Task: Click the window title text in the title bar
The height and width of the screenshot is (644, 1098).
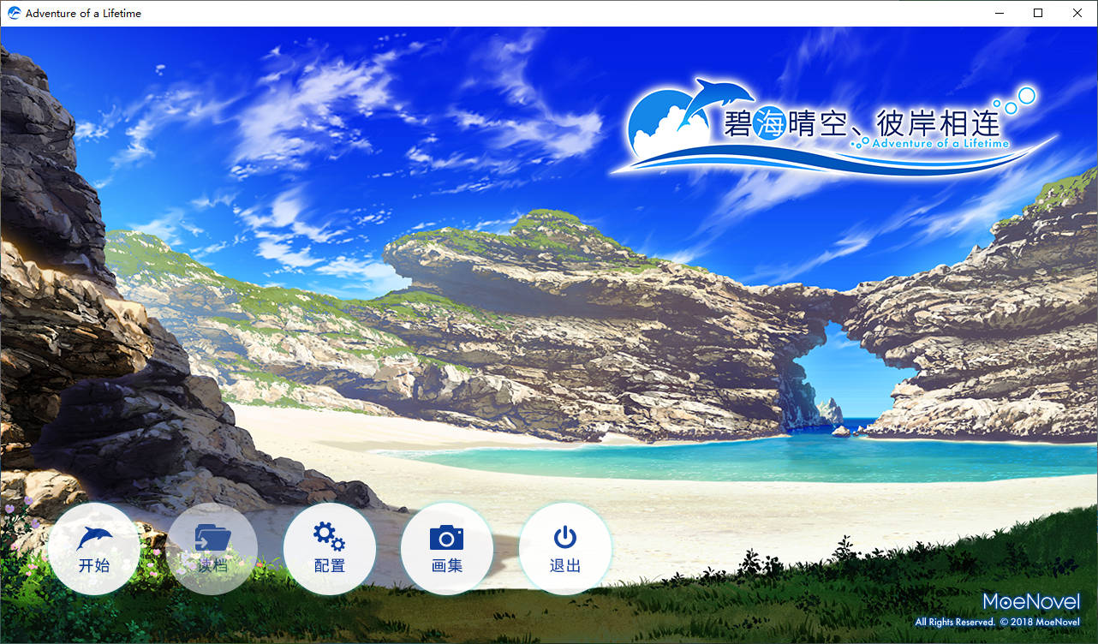Action: tap(84, 13)
